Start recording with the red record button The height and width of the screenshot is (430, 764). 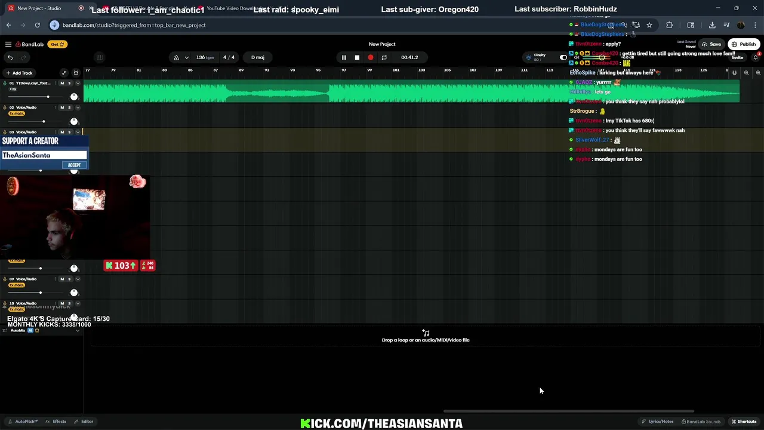371,57
